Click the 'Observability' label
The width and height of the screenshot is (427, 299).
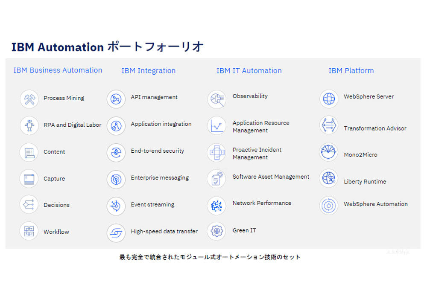(x=250, y=96)
